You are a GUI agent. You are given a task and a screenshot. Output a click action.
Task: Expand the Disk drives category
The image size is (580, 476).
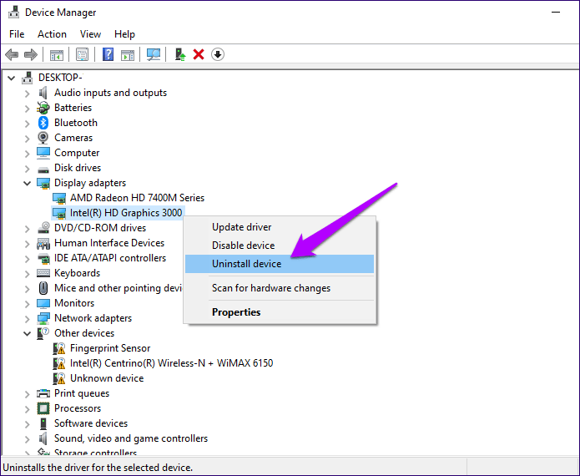[27, 169]
